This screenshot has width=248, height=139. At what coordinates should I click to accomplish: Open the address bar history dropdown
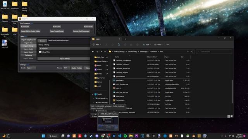coord(188,51)
